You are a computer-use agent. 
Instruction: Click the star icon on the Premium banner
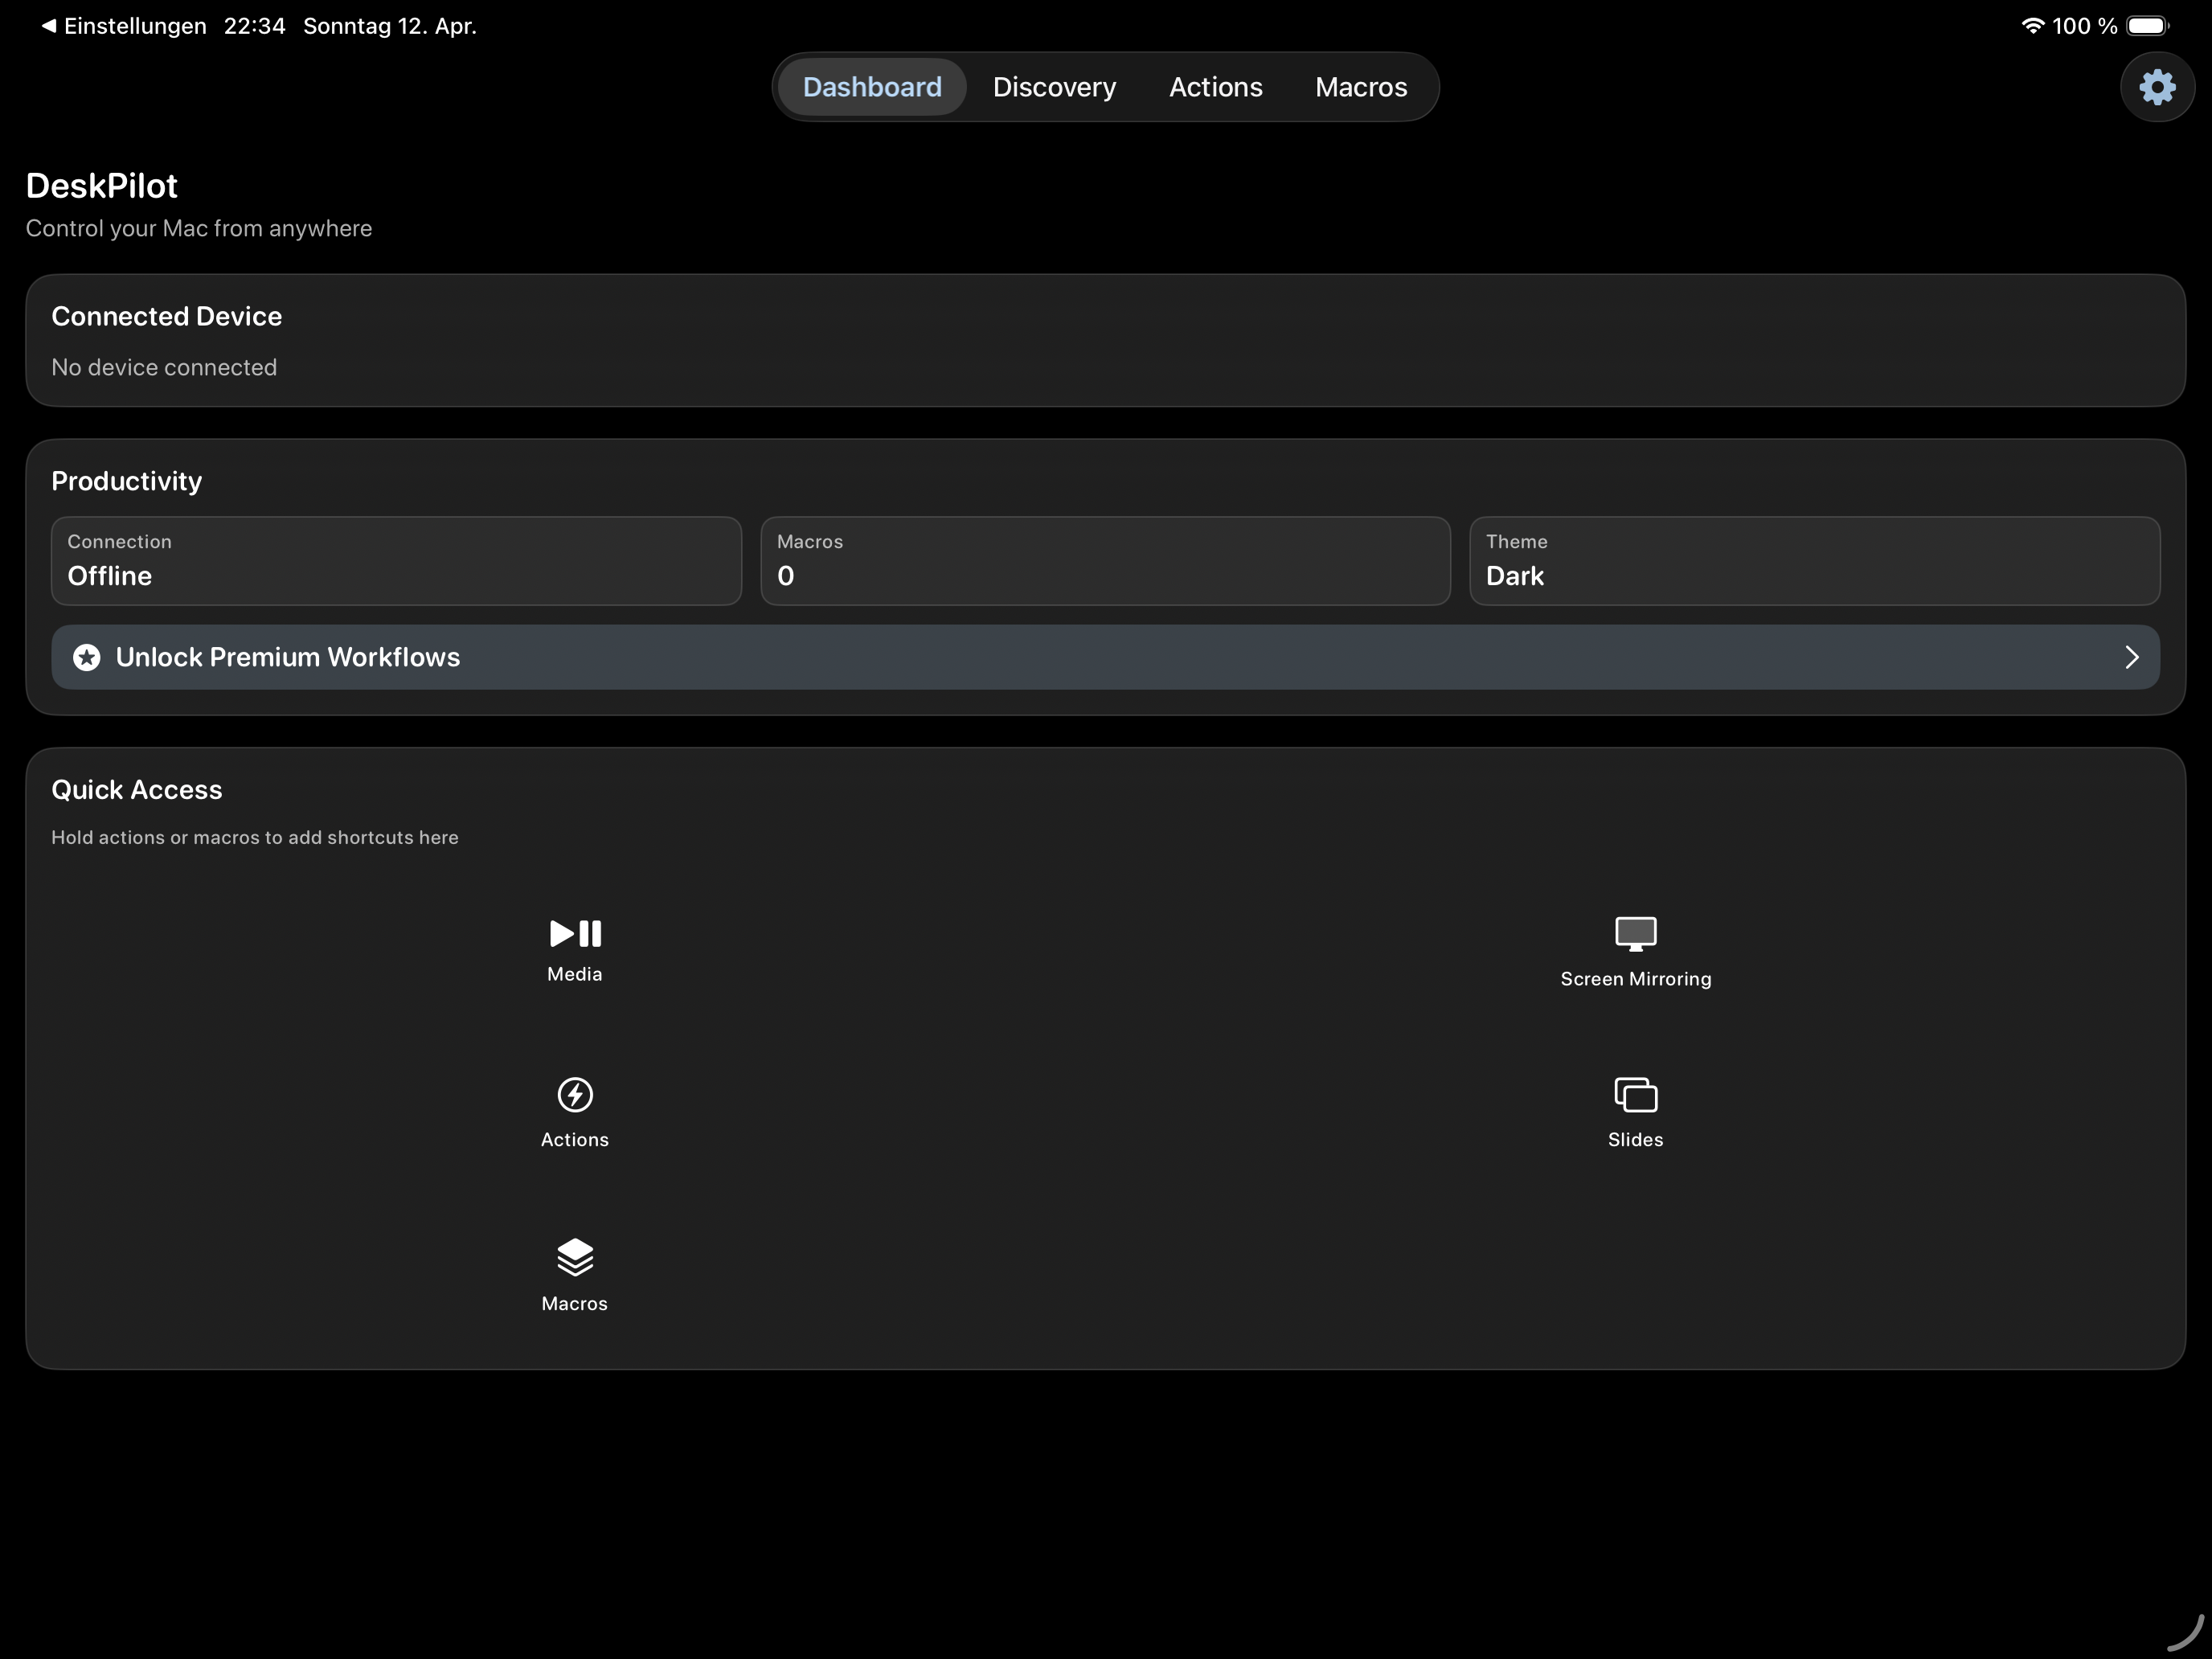[x=87, y=657]
